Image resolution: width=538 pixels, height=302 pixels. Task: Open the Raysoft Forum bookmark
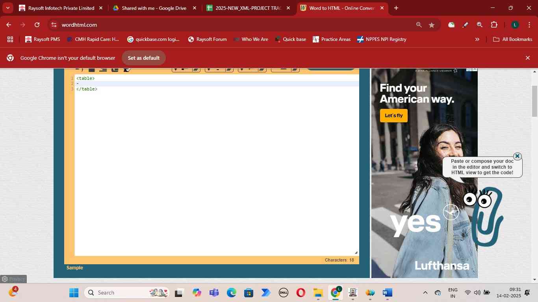coord(207,39)
